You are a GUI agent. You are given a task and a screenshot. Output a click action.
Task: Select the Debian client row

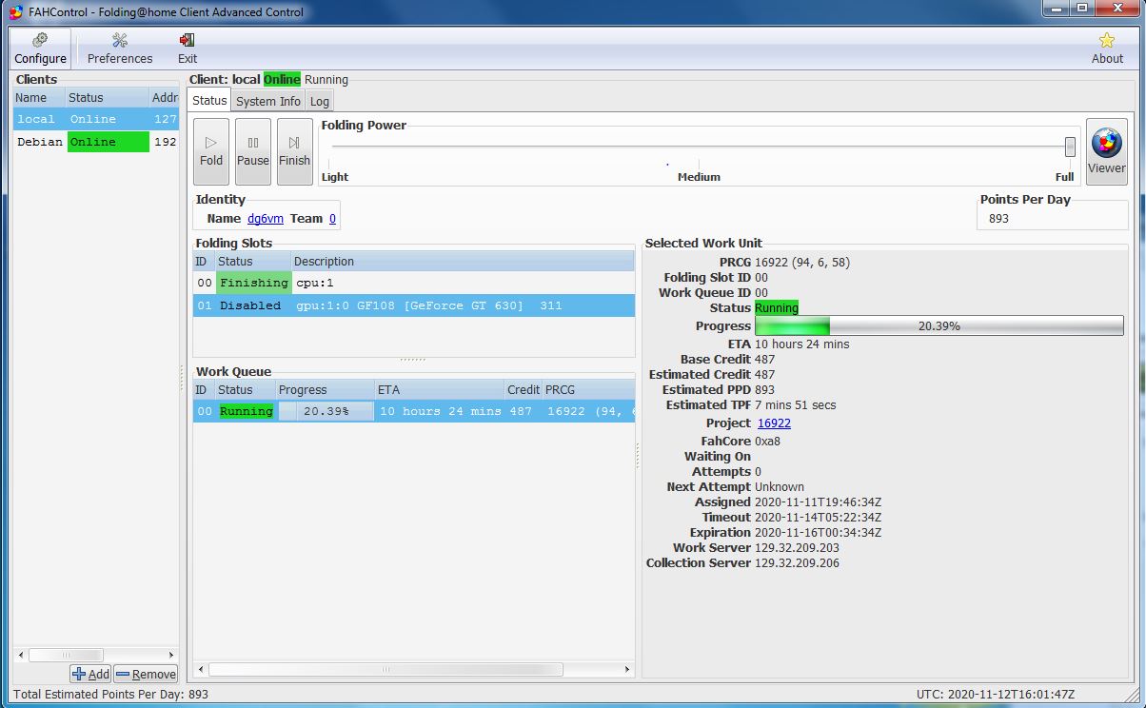coord(95,142)
